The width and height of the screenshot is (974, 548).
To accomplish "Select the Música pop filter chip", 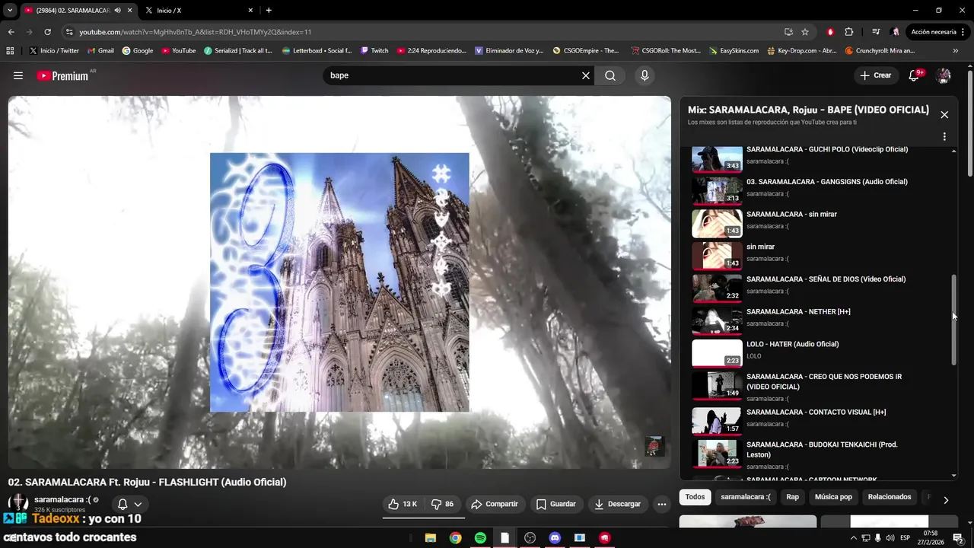I will pyautogui.click(x=833, y=497).
